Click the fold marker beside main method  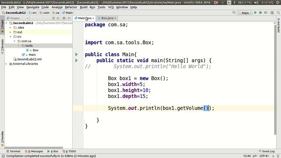(x=83, y=61)
